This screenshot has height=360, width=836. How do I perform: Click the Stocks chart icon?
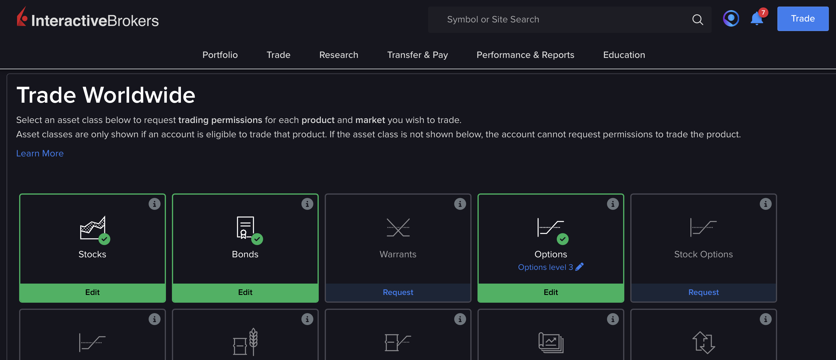[x=92, y=227]
